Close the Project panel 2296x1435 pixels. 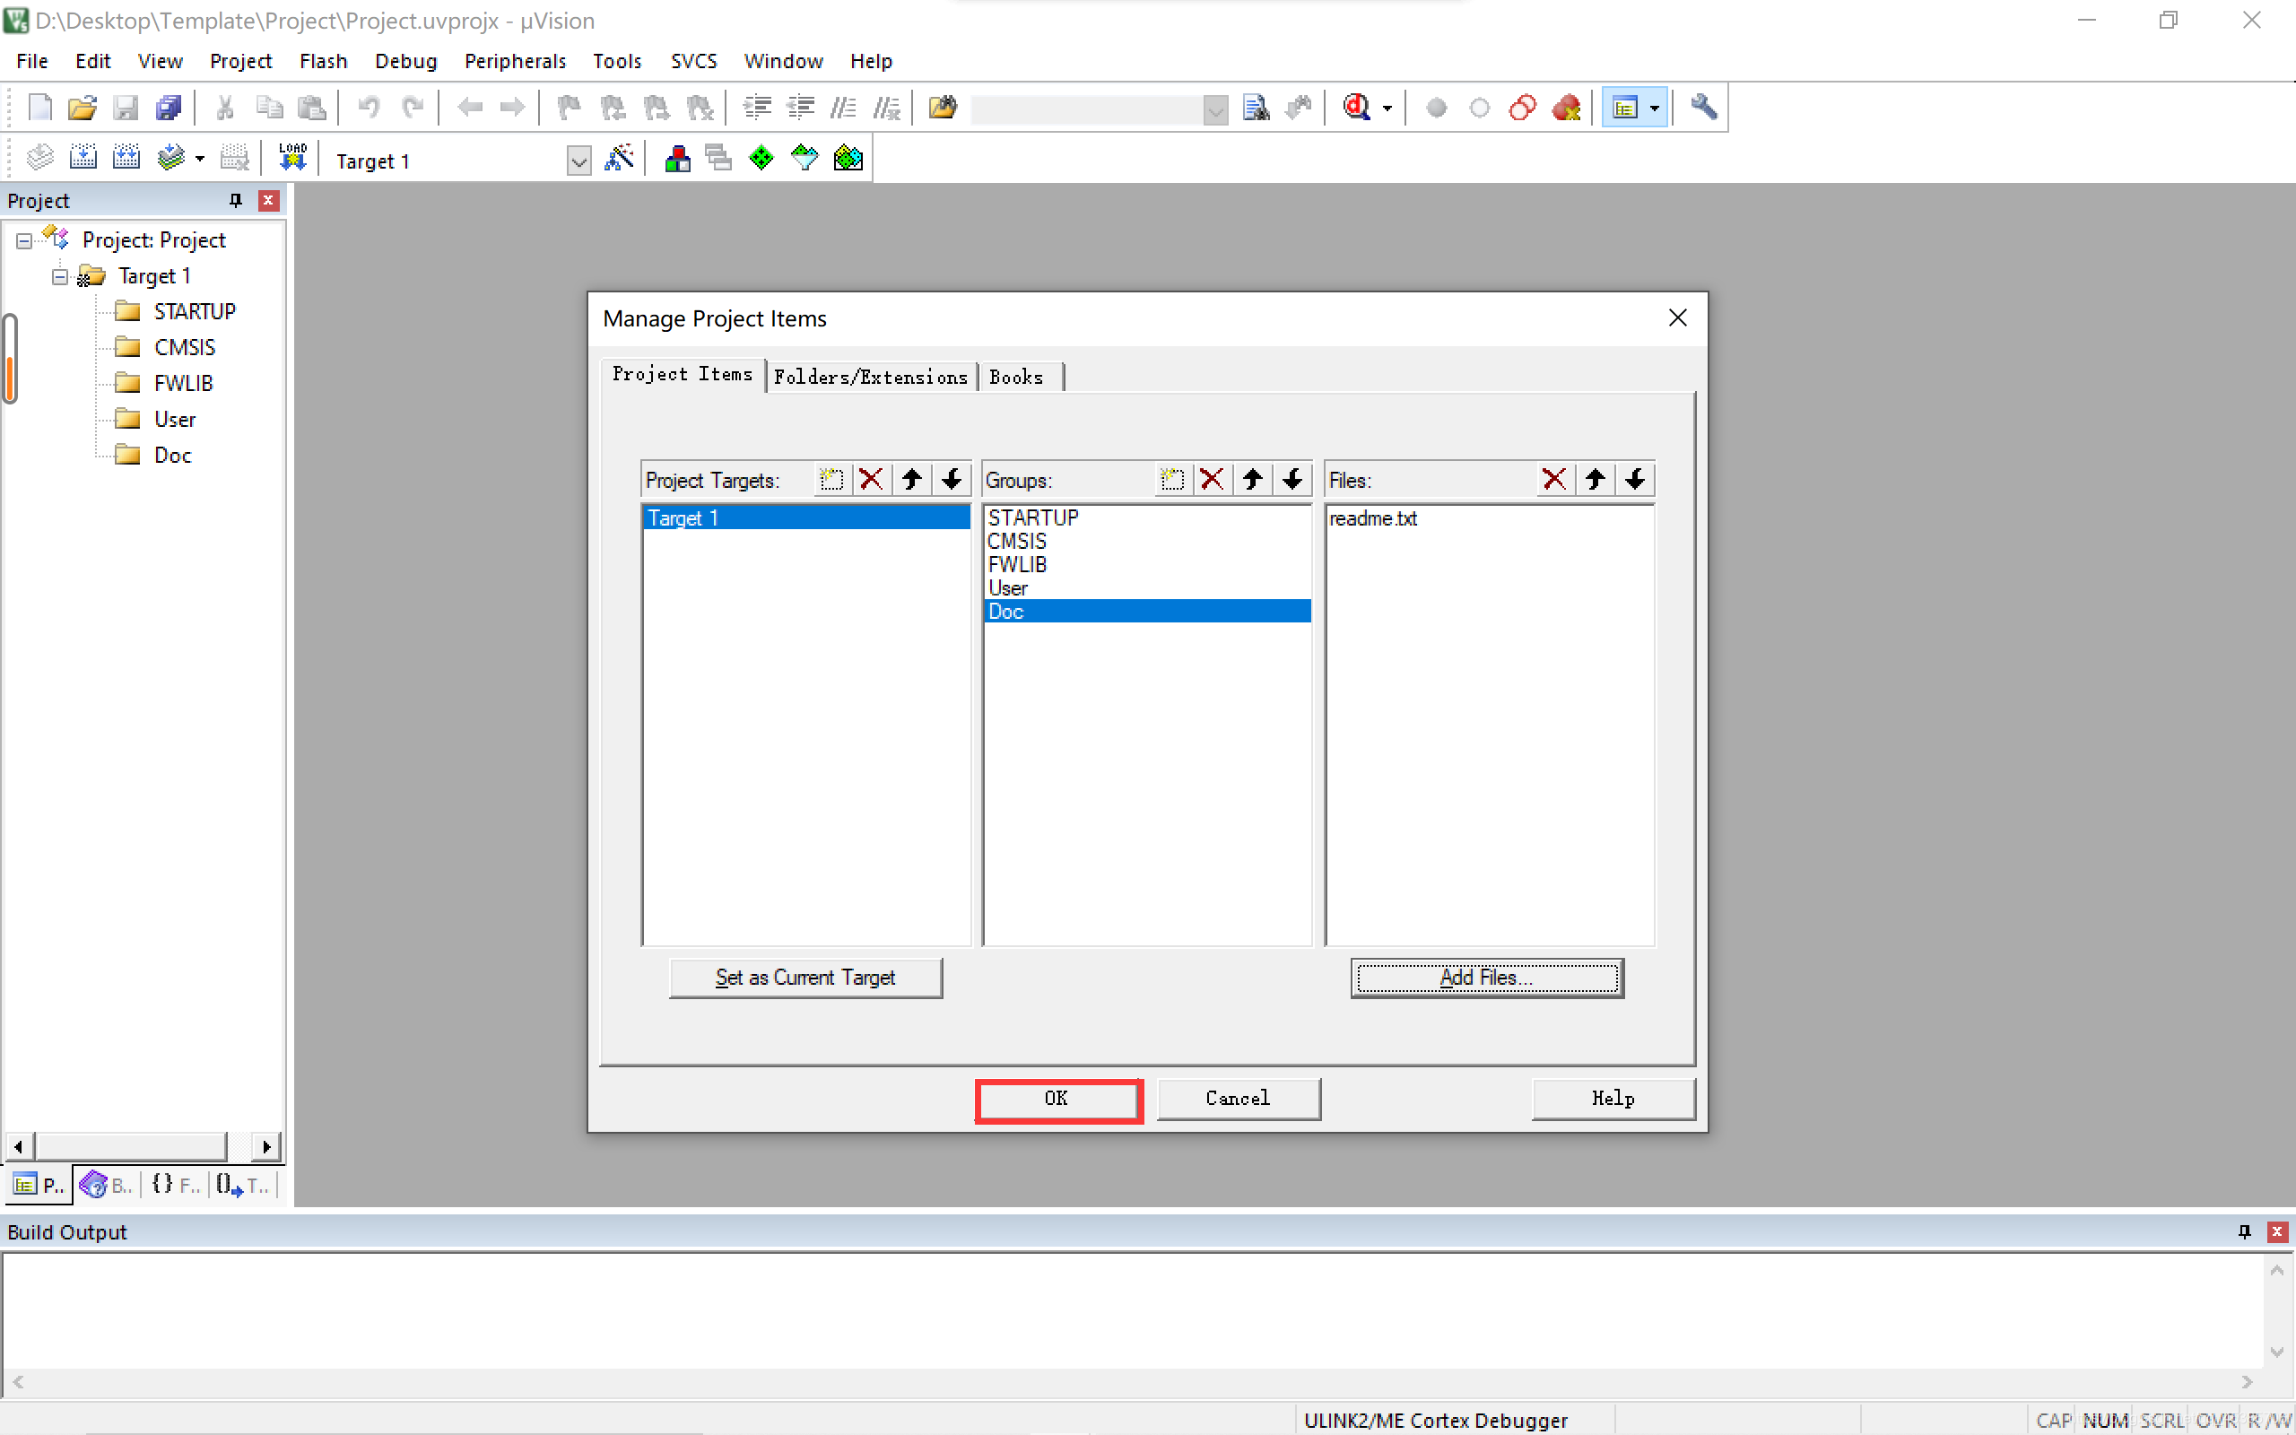pyautogui.click(x=268, y=200)
